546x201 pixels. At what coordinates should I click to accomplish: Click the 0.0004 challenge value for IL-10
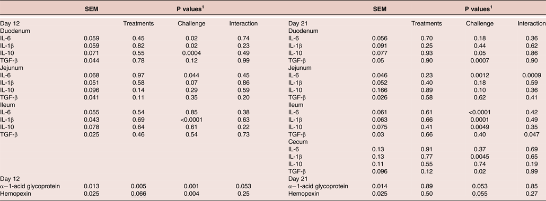click(191, 53)
